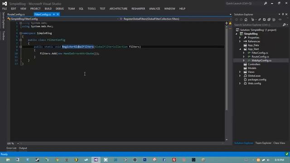Viewport: 290px width, 163px height.
Task: Click the Controllers folder icon
Action: point(245,64)
